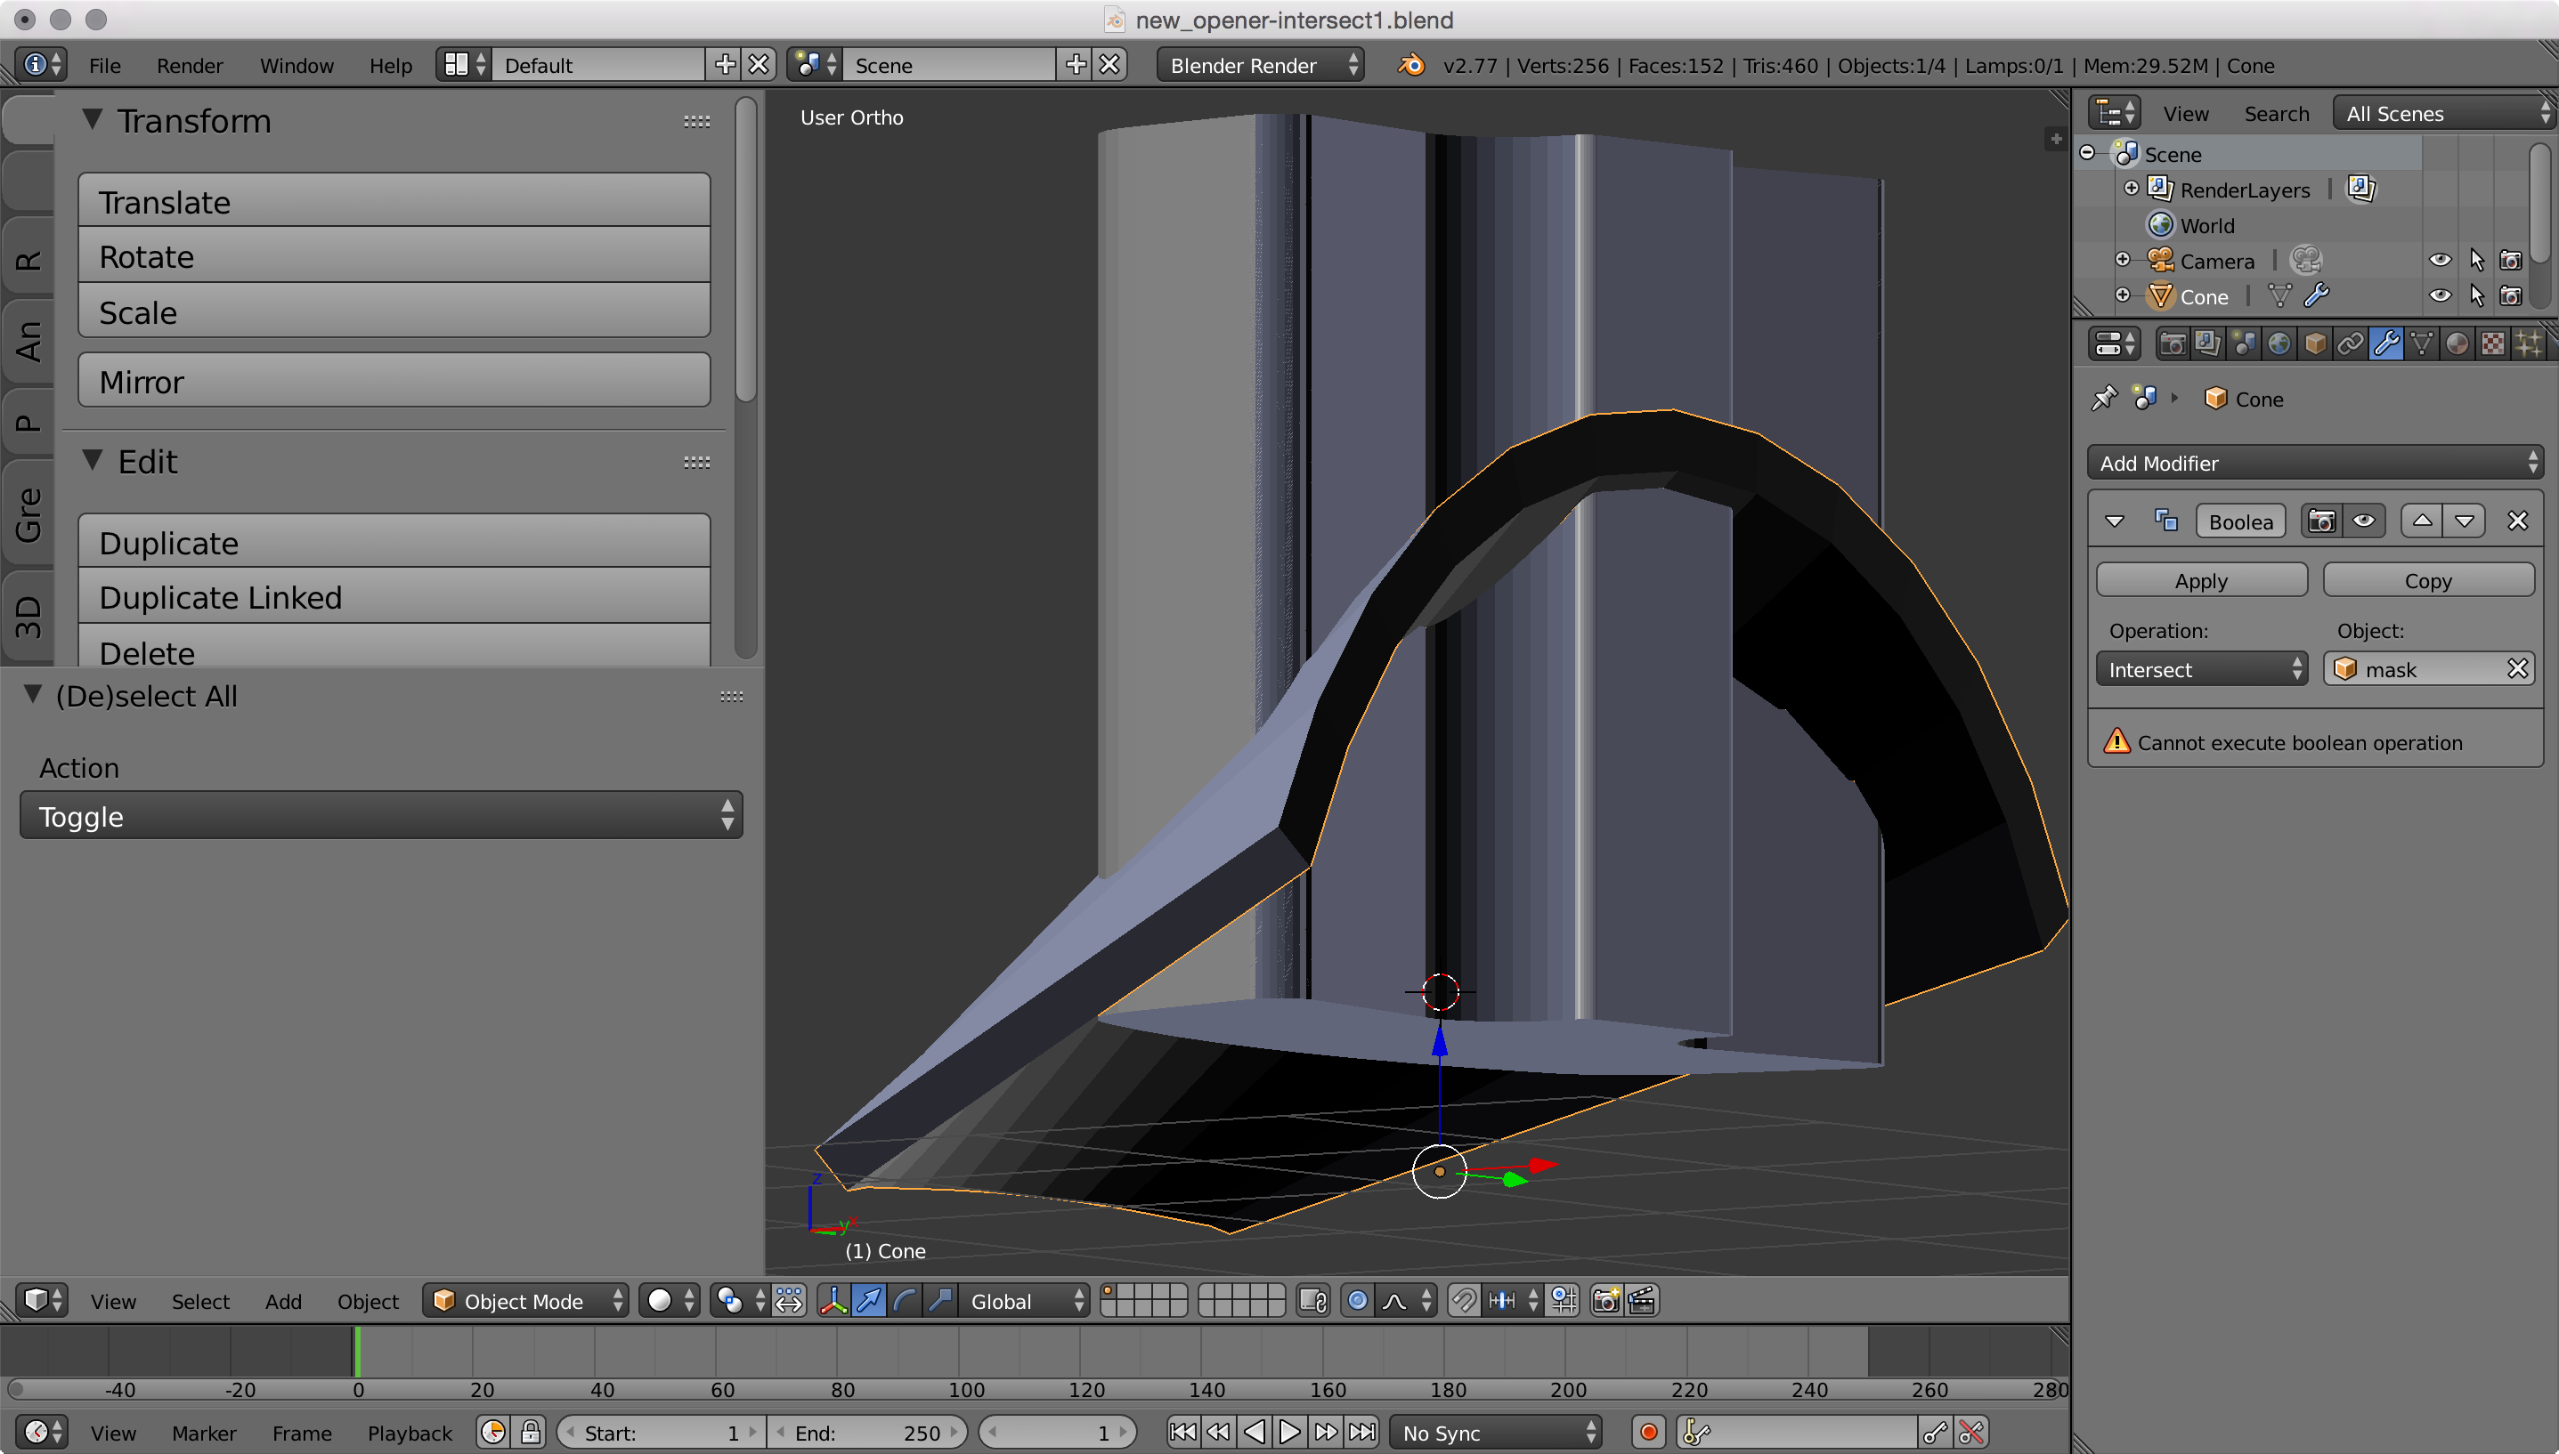Jump to the last frame
Viewport: 2559px width, 1454px height.
click(1362, 1432)
